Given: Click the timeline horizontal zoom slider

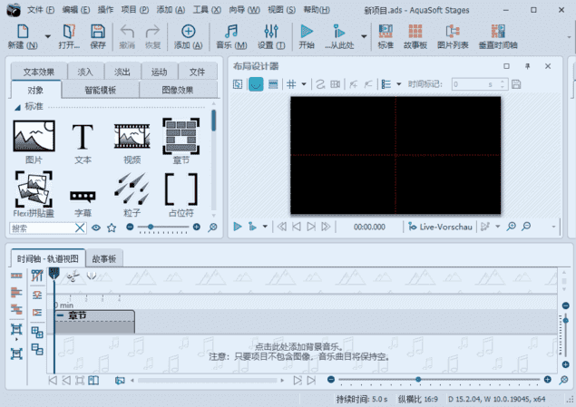Looking at the screenshot, I should 439,380.
